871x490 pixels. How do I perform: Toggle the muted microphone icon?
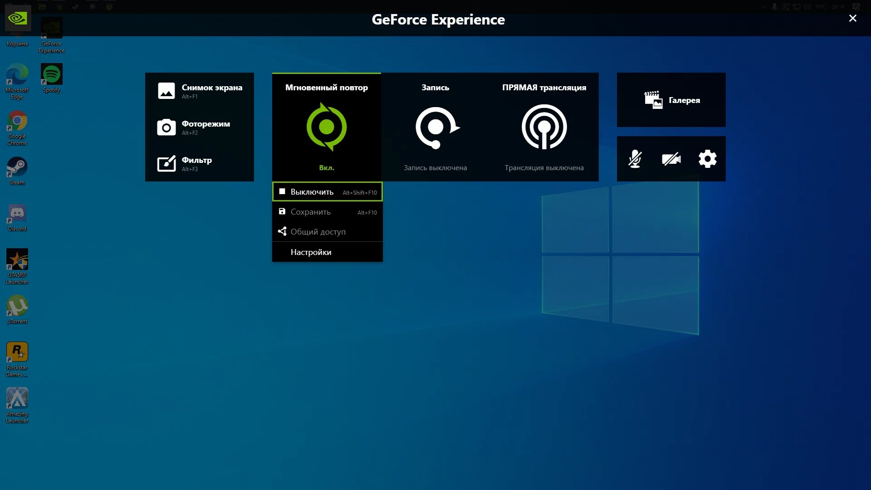(x=635, y=159)
